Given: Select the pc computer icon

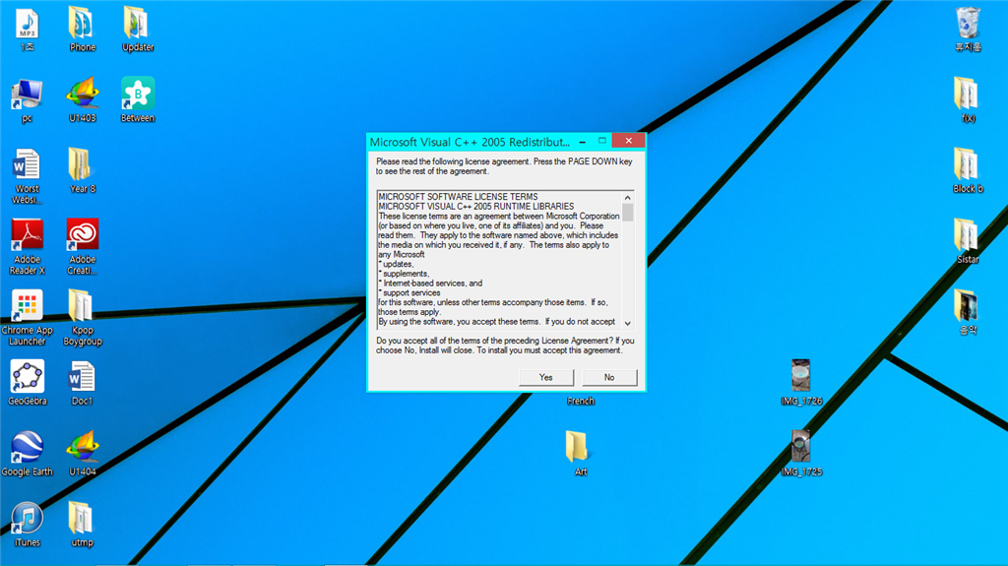Looking at the screenshot, I should (x=27, y=95).
